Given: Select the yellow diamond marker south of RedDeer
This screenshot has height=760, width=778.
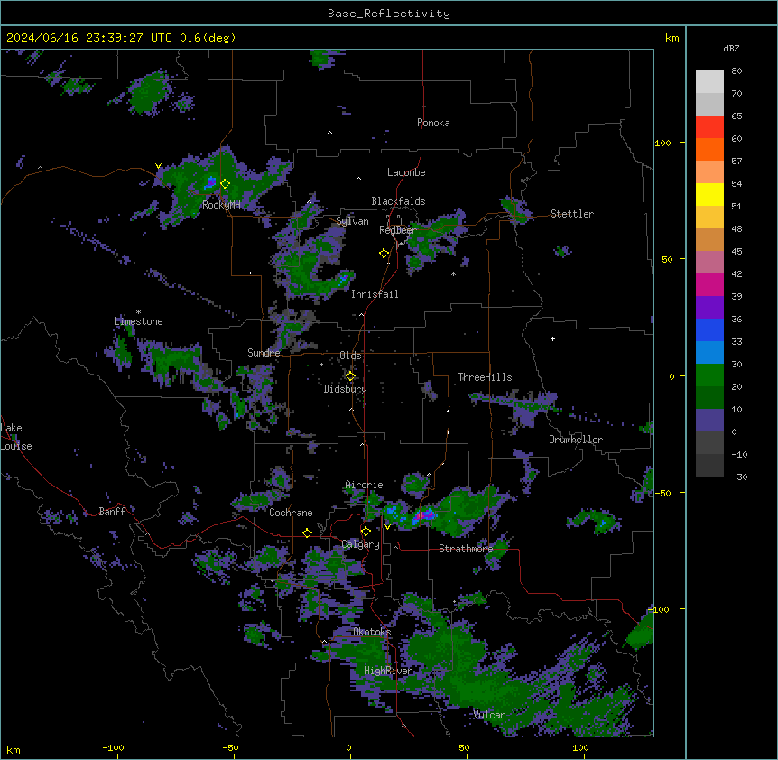Looking at the screenshot, I should click(384, 254).
